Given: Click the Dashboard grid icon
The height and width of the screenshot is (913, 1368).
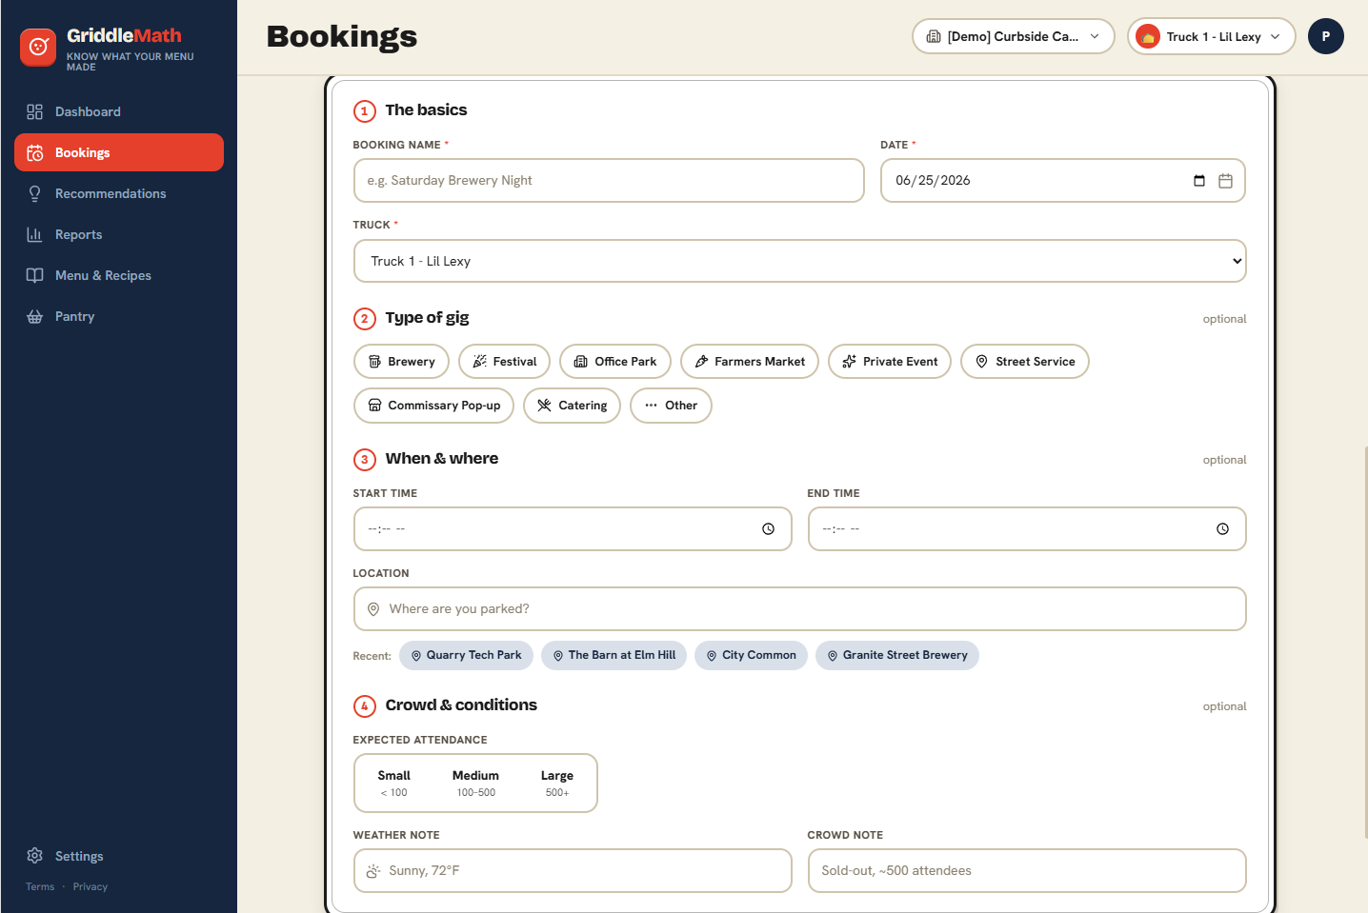Looking at the screenshot, I should (35, 111).
